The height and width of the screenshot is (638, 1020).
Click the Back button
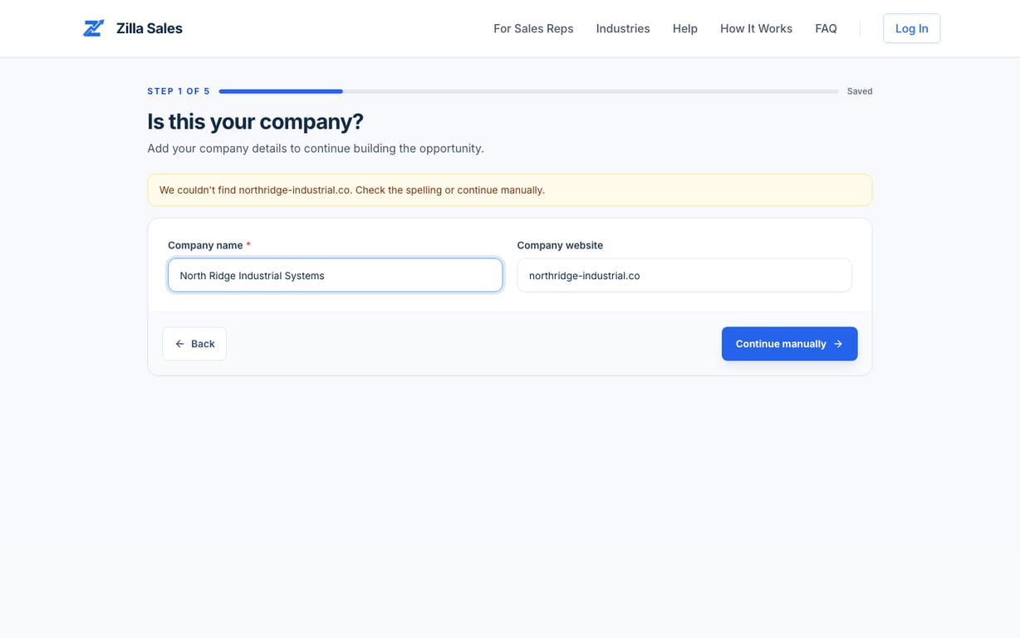point(194,344)
